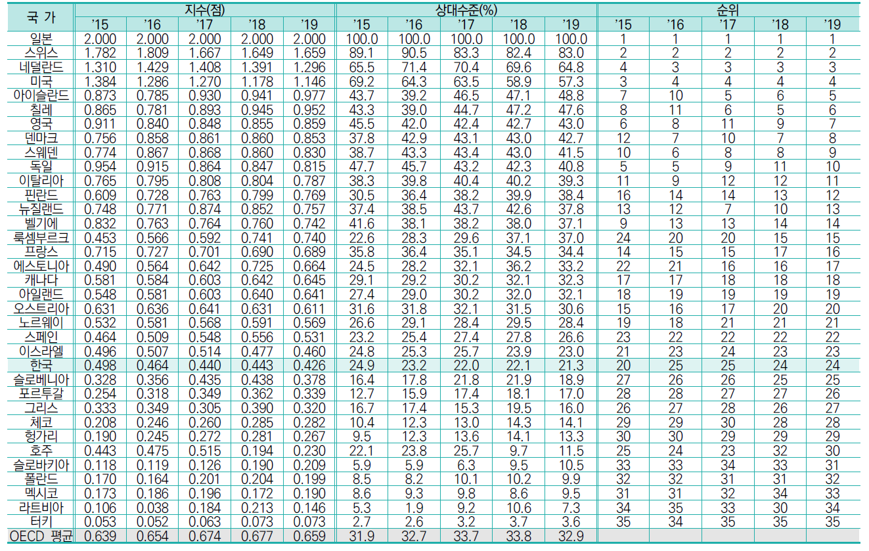Click the '17 header under 순위
869x551 pixels.
coord(728,24)
